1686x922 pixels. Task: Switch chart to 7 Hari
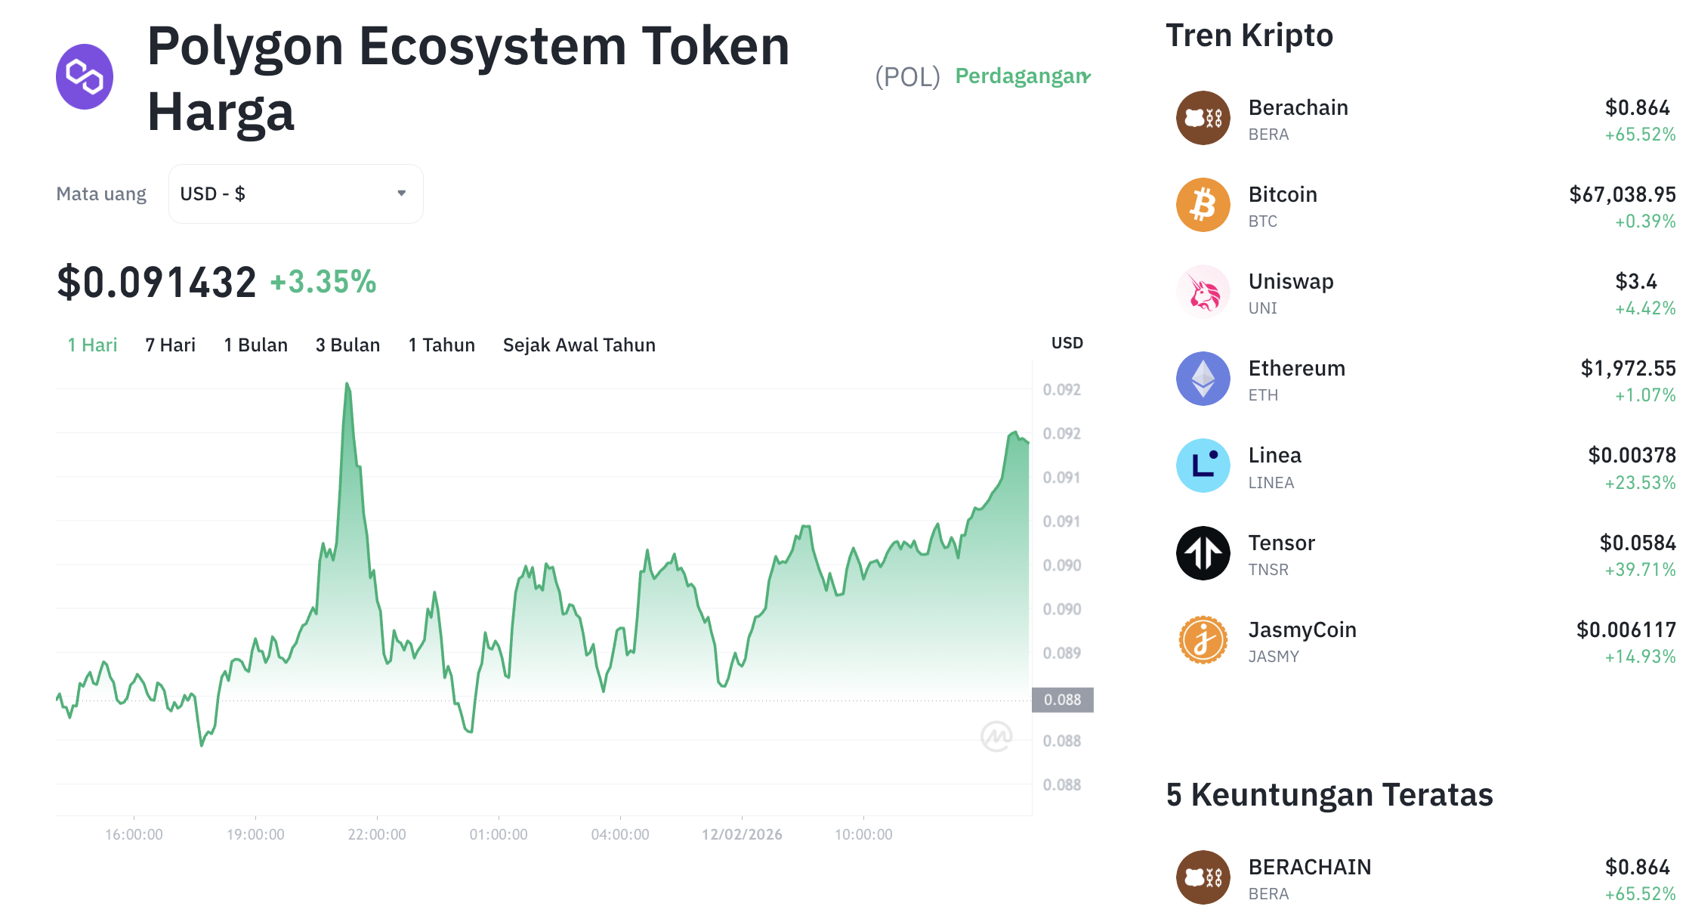click(170, 345)
